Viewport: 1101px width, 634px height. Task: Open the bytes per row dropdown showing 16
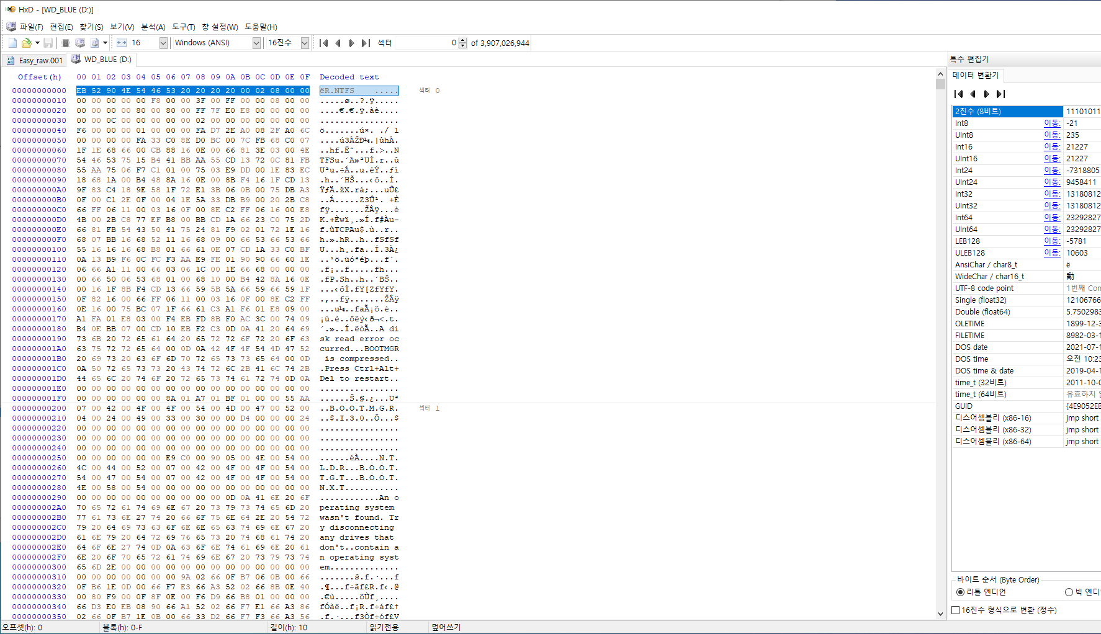point(163,43)
